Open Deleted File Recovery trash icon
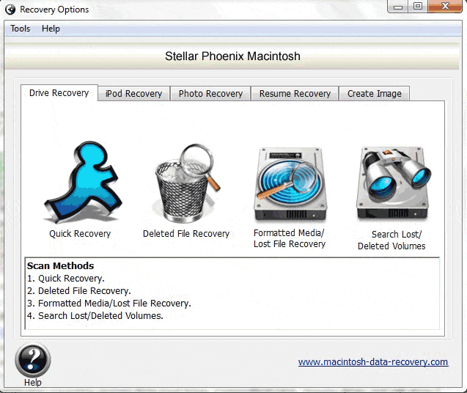467x393 pixels. click(186, 183)
